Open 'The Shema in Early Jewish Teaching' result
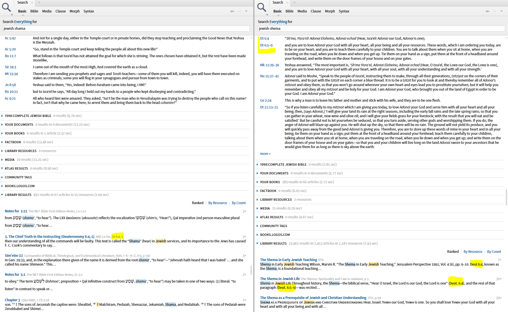The height and width of the screenshot is (312, 508). pos(288,260)
